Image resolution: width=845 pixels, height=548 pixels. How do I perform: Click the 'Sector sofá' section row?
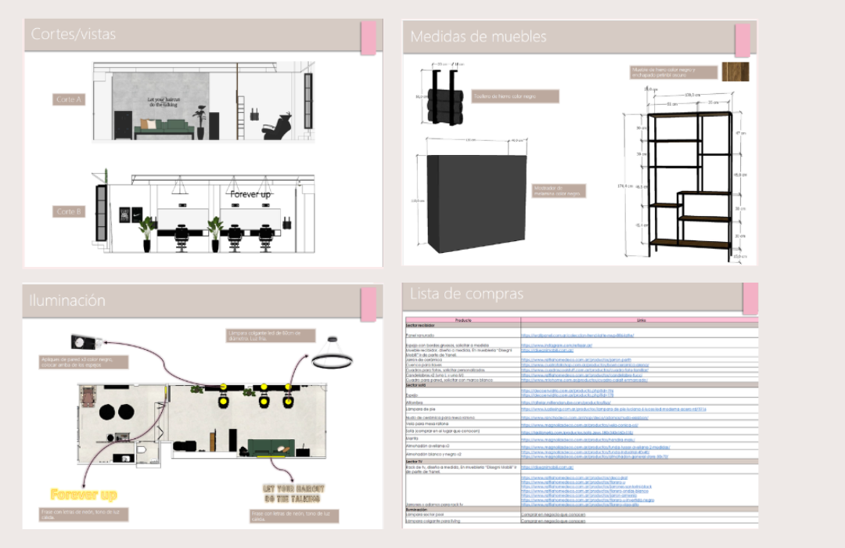[x=581, y=385]
